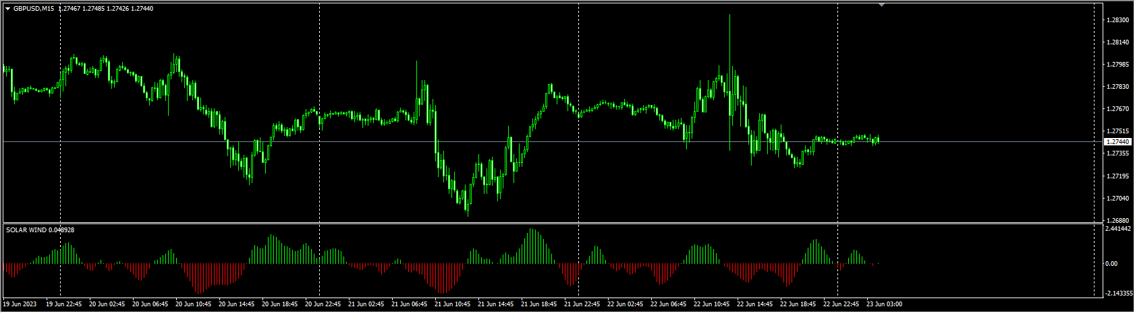Screen dimensions: 1135x313
Task: Click the 1.27040 price scale value
Action: 1117,199
